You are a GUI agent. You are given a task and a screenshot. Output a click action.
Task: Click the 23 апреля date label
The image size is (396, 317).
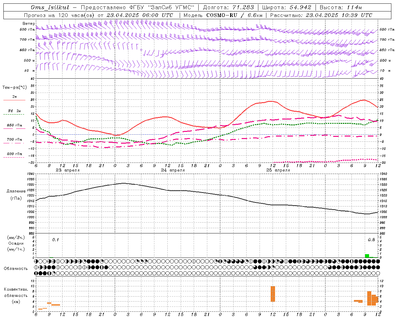[67, 170]
